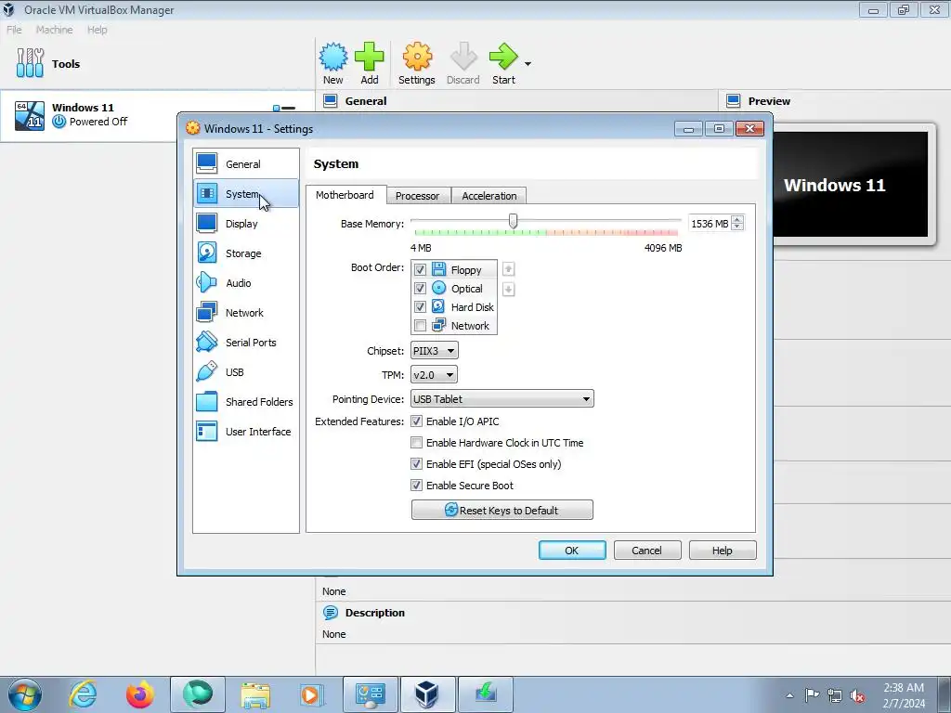Screen dimensions: 951x713
Task: Click the Windows 11 preview thumbnail
Action: [x=851, y=185]
